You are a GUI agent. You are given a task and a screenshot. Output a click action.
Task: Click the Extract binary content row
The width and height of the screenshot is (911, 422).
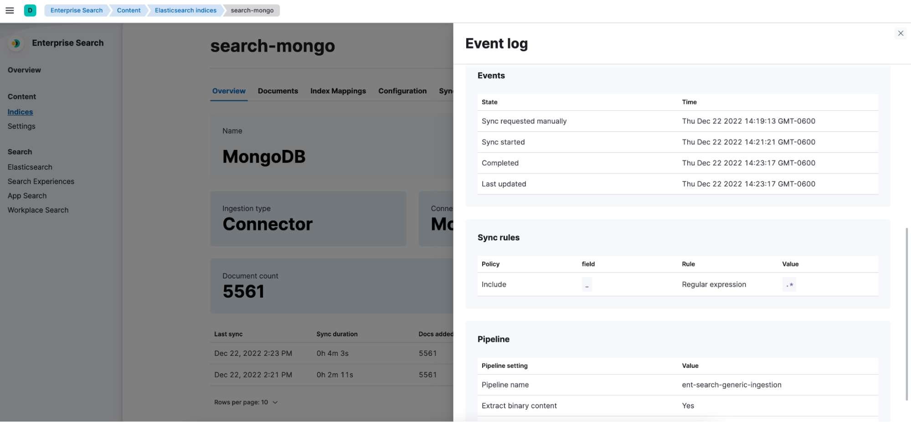pyautogui.click(x=678, y=406)
